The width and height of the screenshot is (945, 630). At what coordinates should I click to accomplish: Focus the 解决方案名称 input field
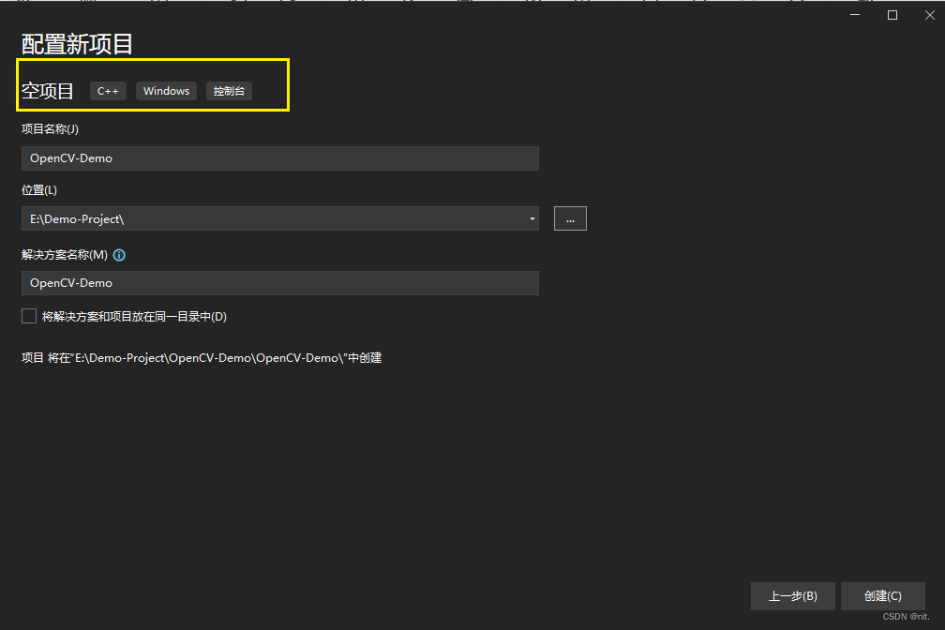point(280,283)
